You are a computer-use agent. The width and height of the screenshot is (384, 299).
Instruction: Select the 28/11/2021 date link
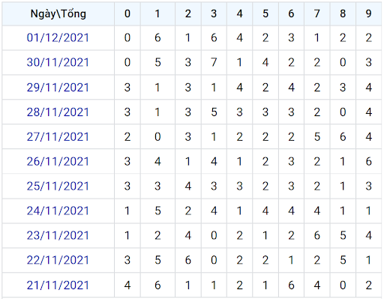click(x=58, y=112)
